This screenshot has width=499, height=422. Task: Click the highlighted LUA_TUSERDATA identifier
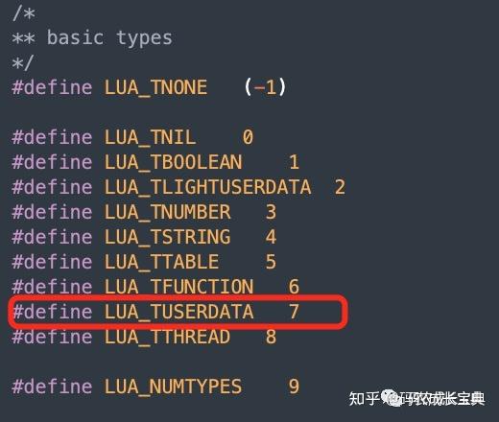pyautogui.click(x=178, y=312)
